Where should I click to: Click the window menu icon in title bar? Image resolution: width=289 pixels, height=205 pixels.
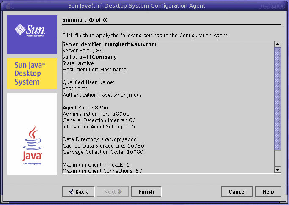click(7, 6)
